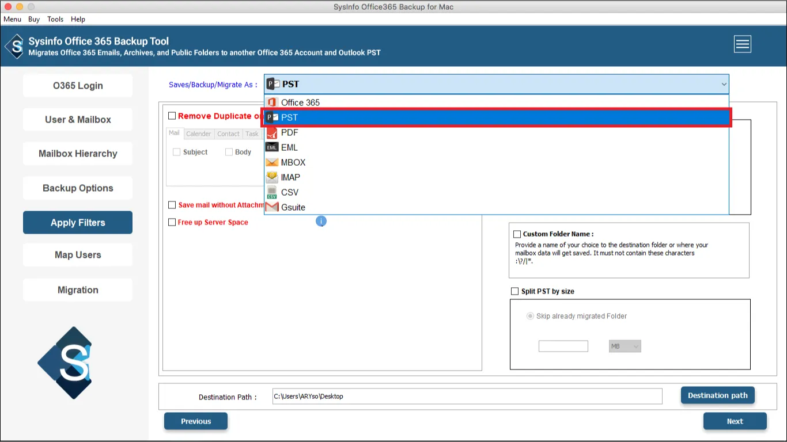The width and height of the screenshot is (787, 442).
Task: Click the CSV file icon
Action: (271, 192)
